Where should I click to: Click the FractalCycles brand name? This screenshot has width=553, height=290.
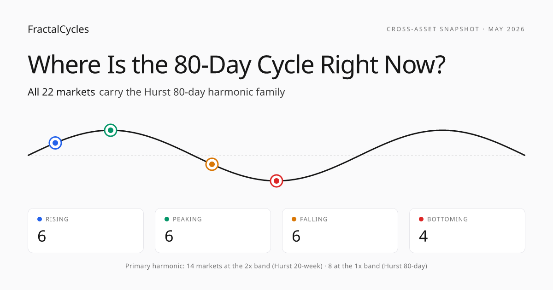pyautogui.click(x=59, y=29)
